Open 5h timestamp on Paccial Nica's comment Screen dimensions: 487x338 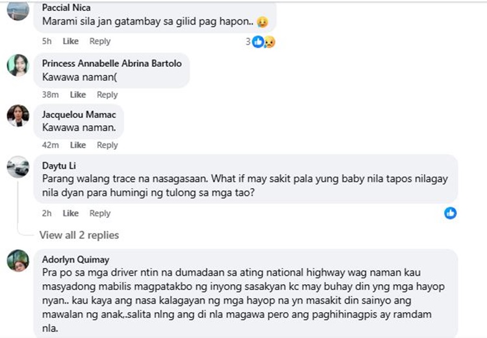47,42
